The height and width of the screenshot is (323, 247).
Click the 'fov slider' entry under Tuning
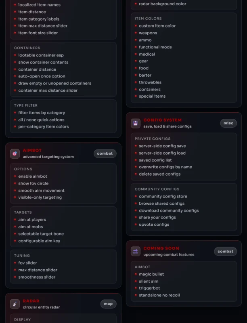[27, 263]
